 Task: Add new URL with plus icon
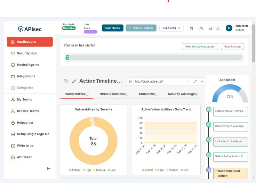point(202,82)
